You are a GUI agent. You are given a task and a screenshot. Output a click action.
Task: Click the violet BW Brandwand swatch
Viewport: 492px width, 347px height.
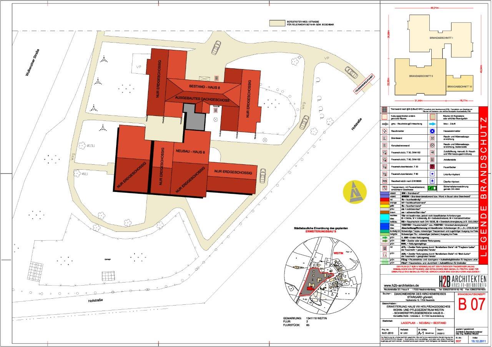[385, 193]
